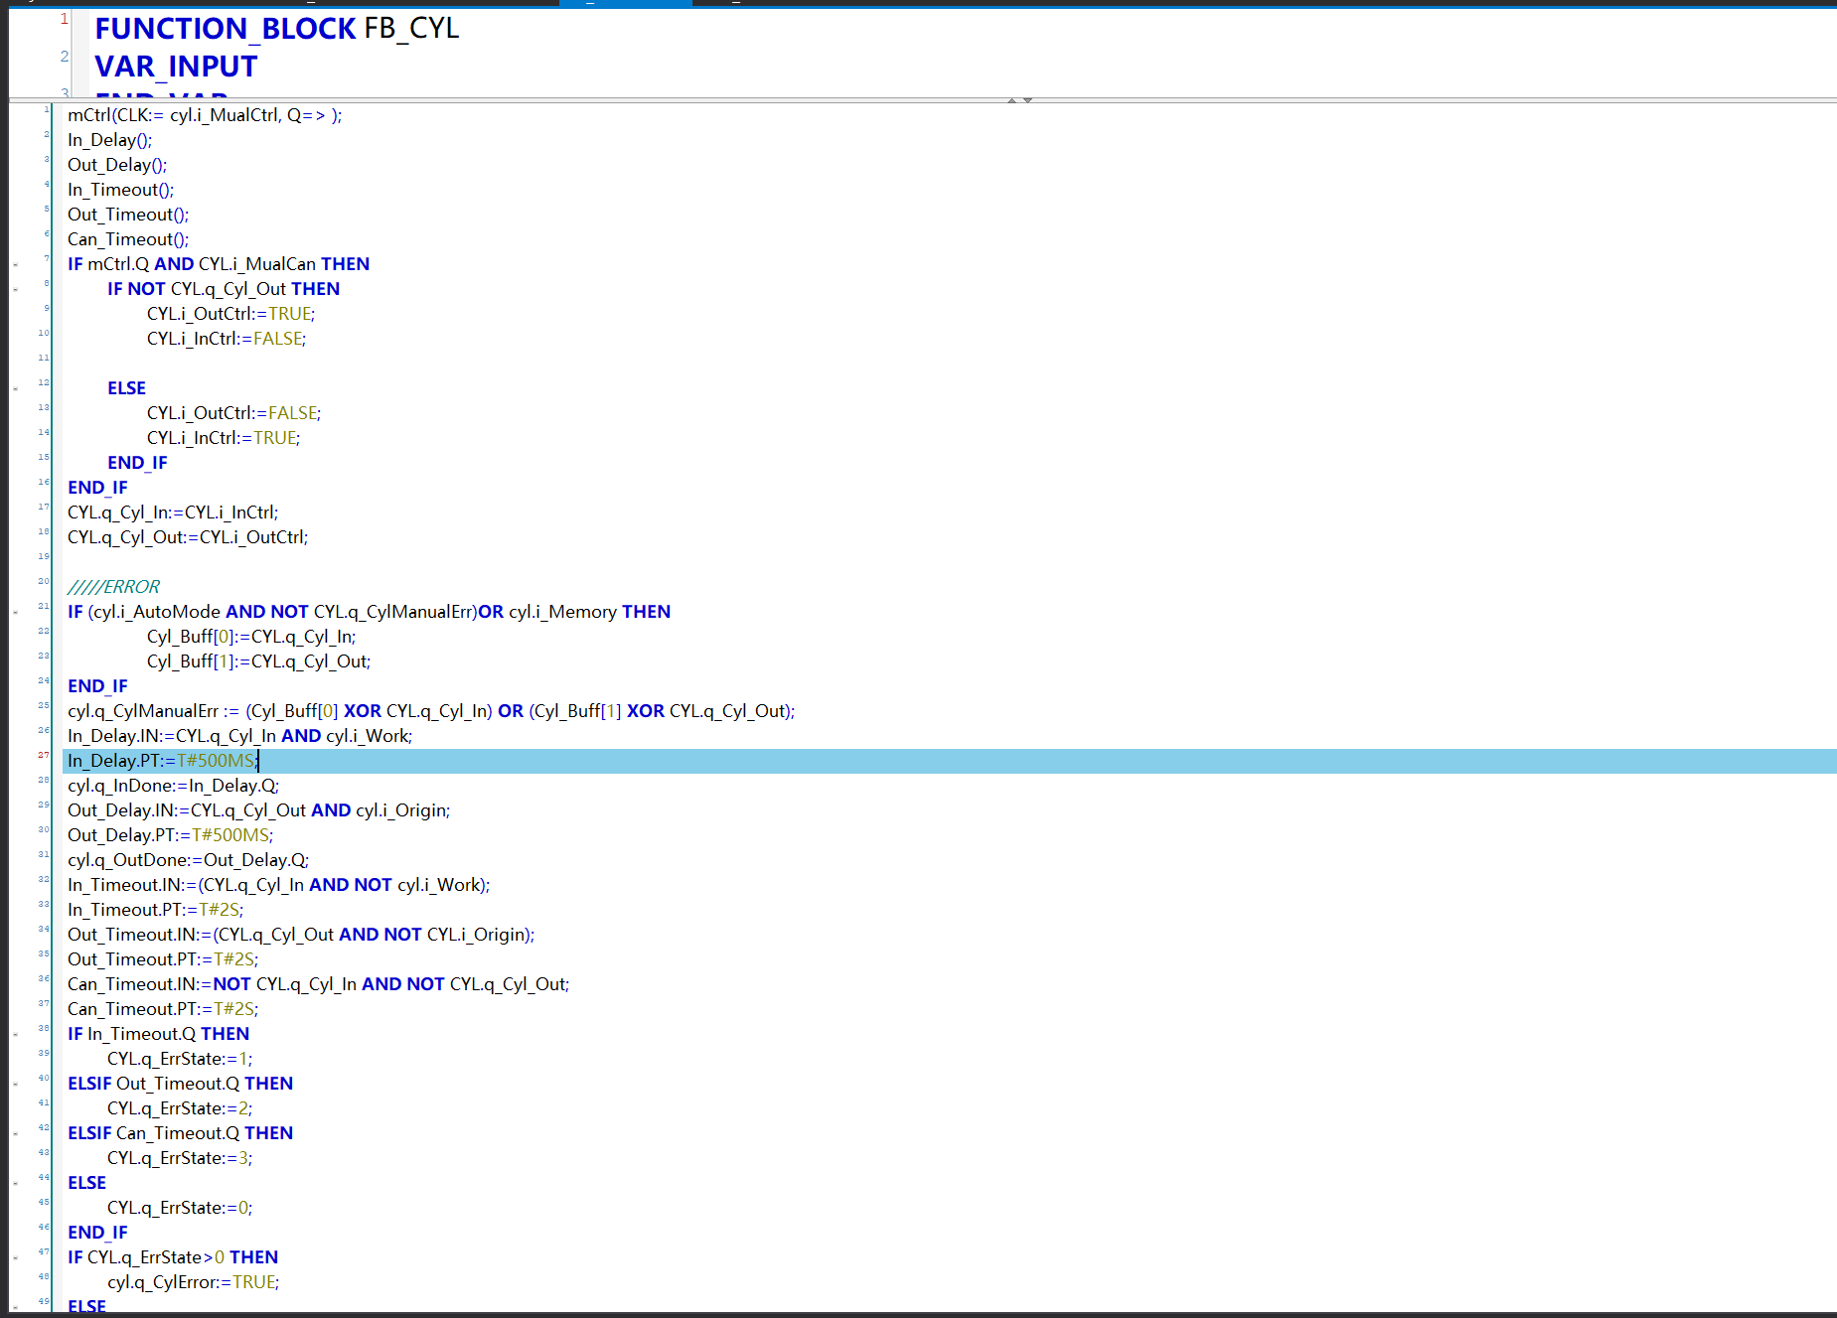This screenshot has height=1318, width=1837.
Task: Collapse the ELSIF Out_Timeout.Q fold on line 40
Action: (16, 1085)
